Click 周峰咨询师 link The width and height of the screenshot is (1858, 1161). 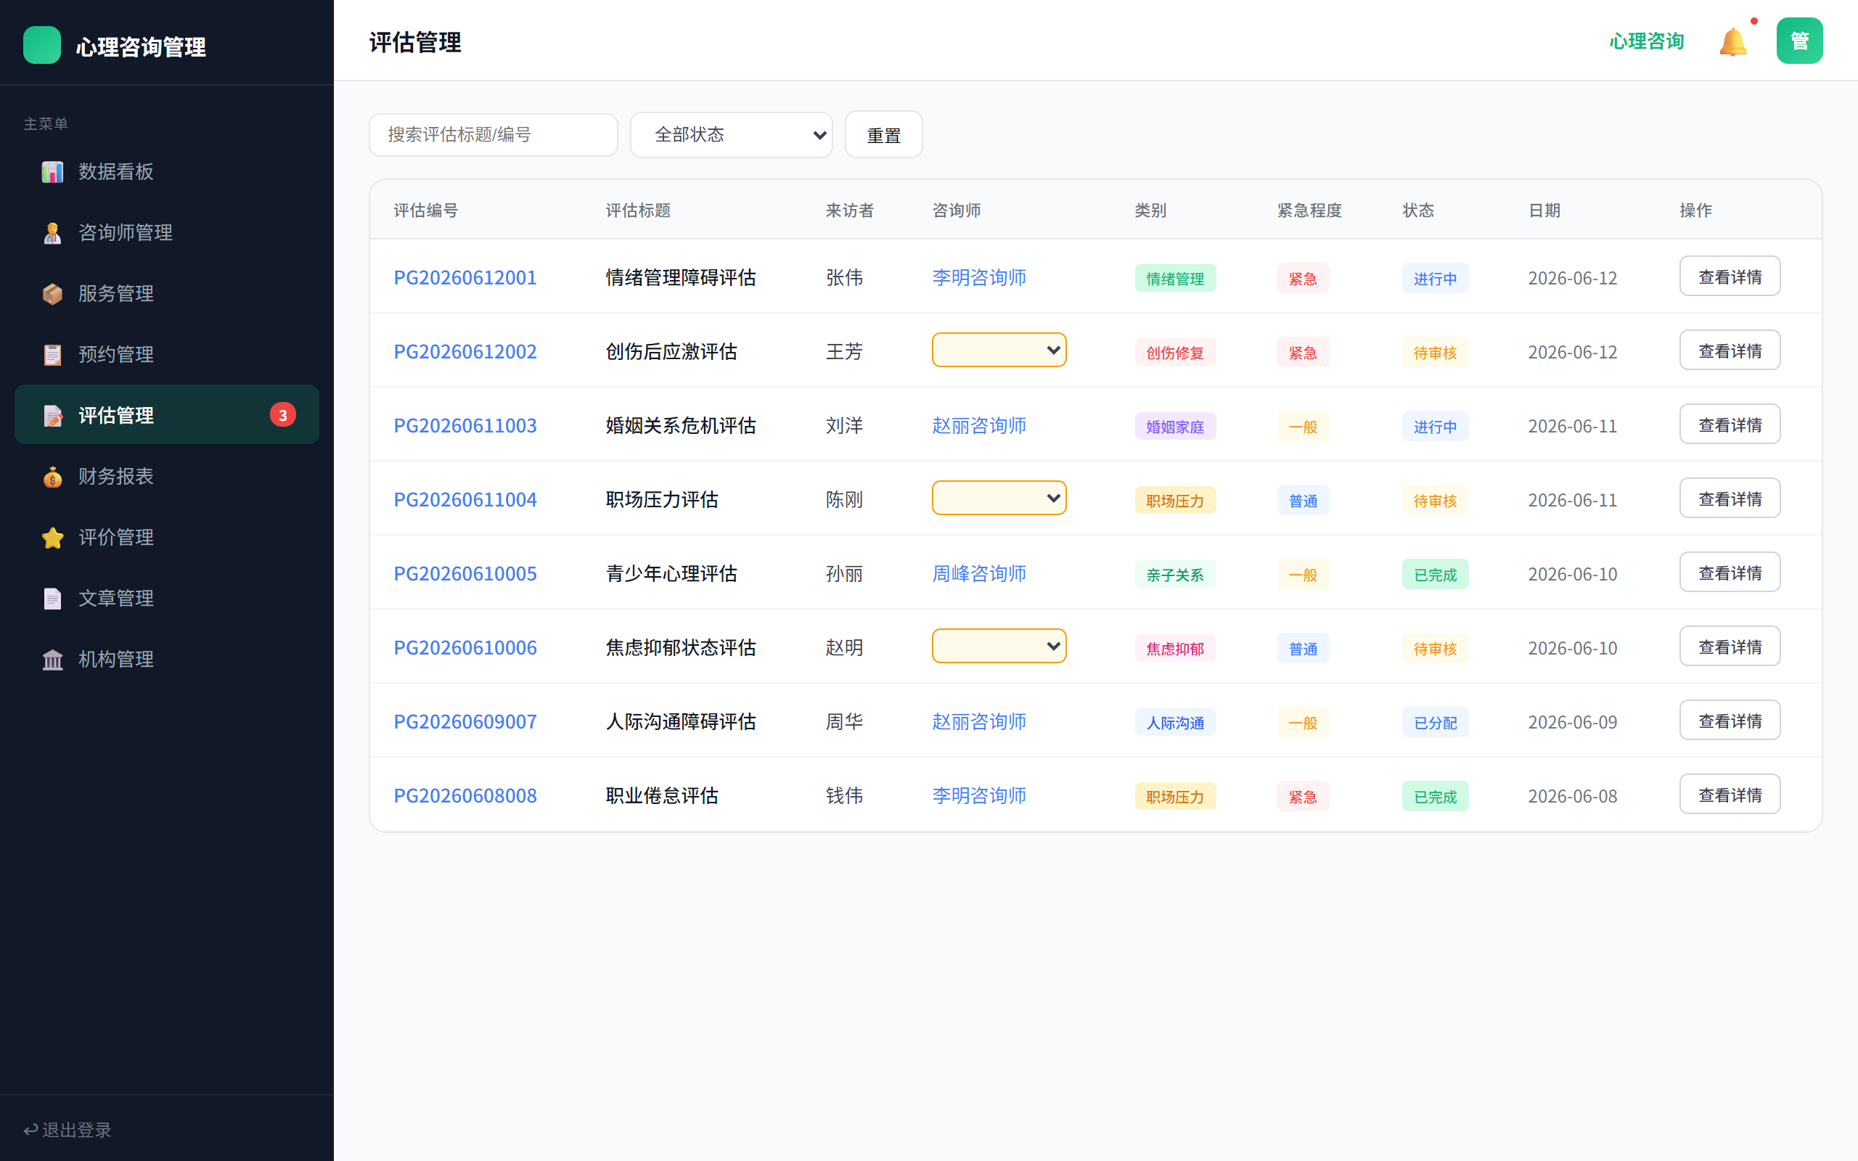pos(979,573)
